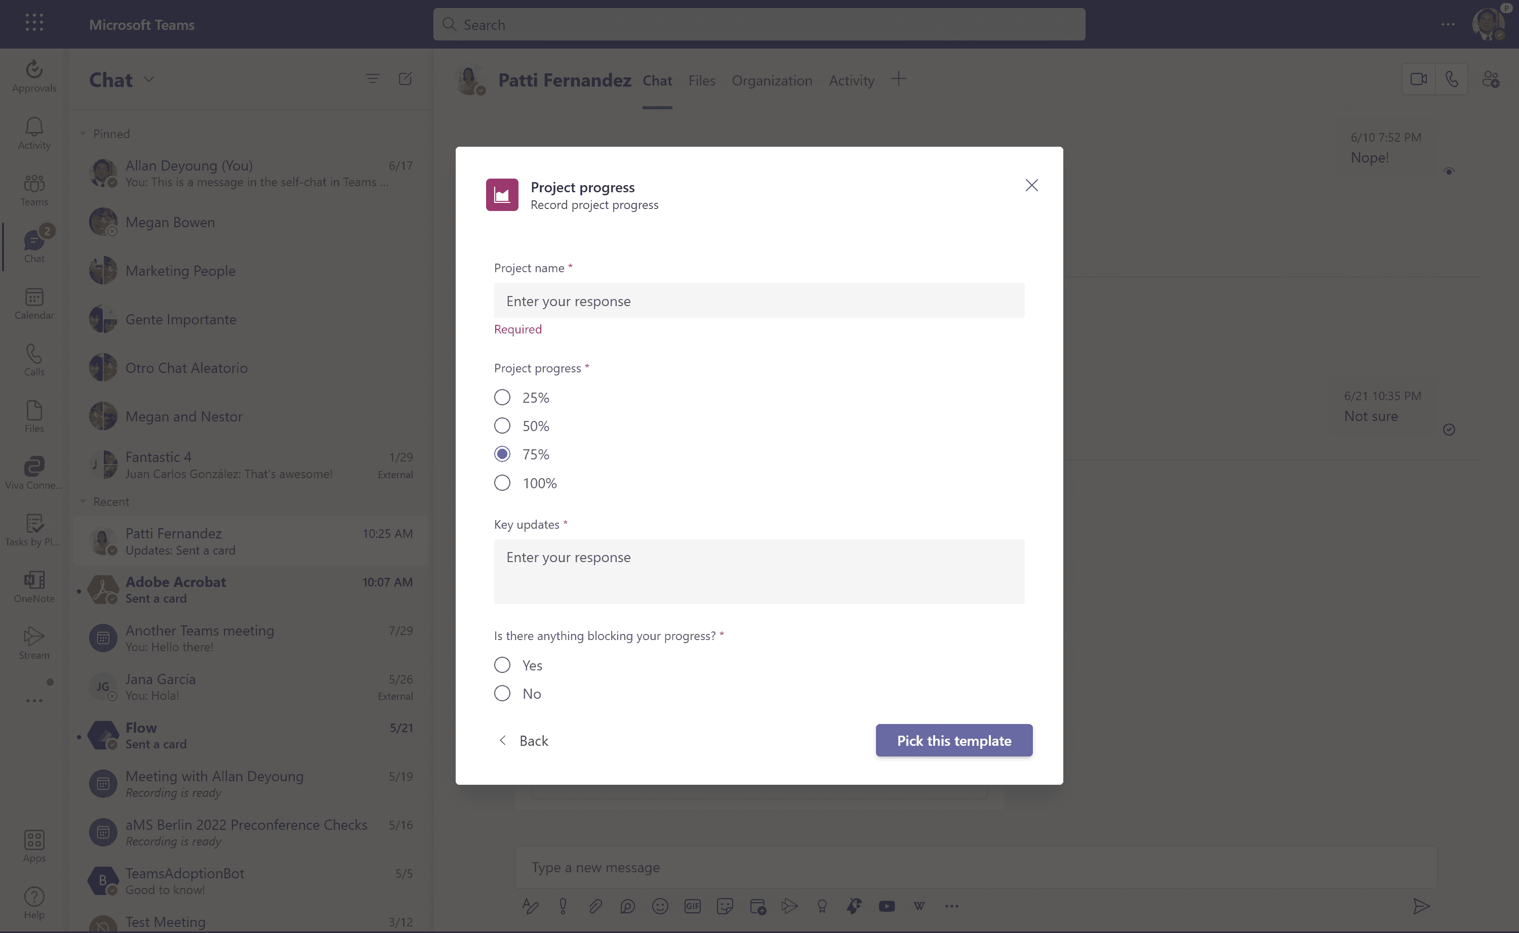Start an audio call with Patti
Image resolution: width=1519 pixels, height=933 pixels.
tap(1451, 79)
